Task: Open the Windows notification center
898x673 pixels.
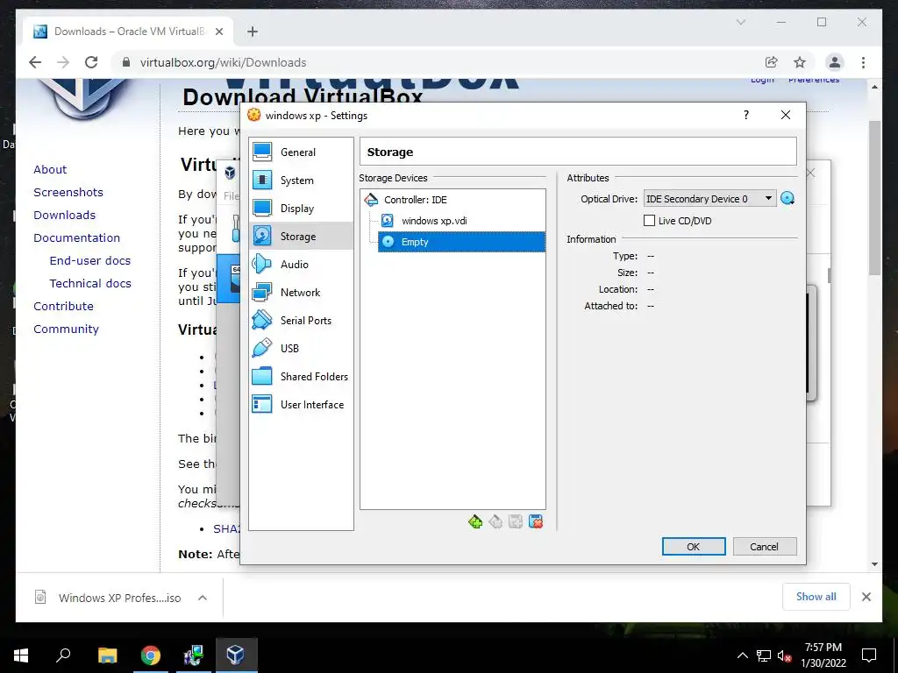Action: coord(869,655)
